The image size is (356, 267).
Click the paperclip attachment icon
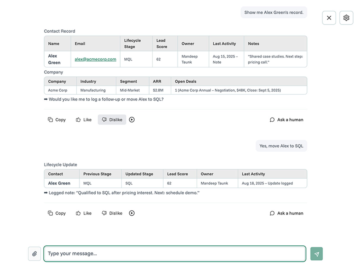click(34, 254)
